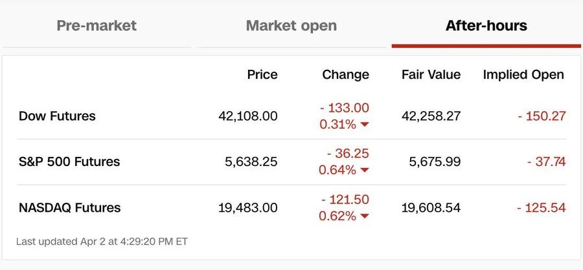This screenshot has height=270, width=583.
Task: Click the Dow Futures down arrow icon
Action: point(365,125)
